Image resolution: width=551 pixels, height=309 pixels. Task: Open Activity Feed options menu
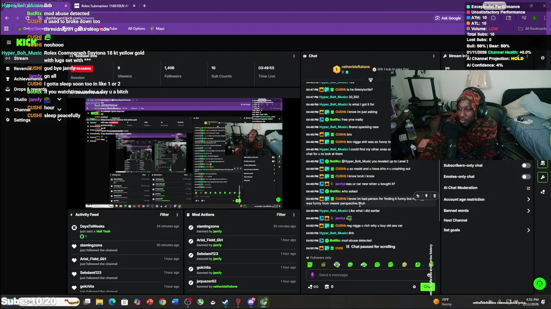tap(177, 215)
